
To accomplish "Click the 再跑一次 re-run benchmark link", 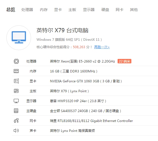I will (102, 47).
